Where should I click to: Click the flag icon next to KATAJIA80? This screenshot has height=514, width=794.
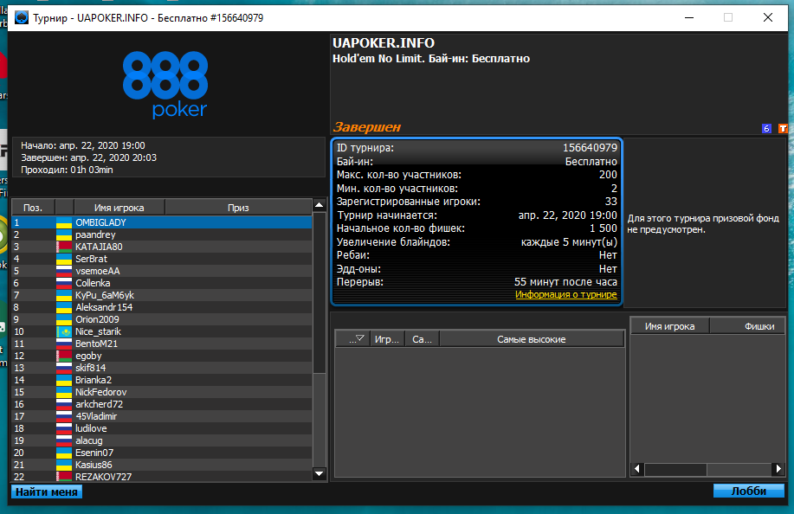click(64, 247)
